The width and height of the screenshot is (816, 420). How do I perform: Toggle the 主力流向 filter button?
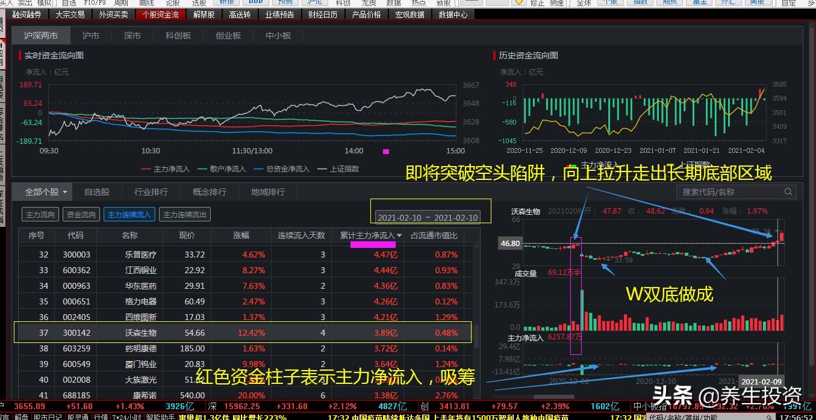[x=40, y=214]
